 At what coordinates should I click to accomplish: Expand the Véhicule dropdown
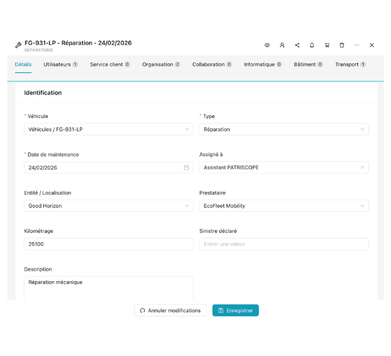109,129
